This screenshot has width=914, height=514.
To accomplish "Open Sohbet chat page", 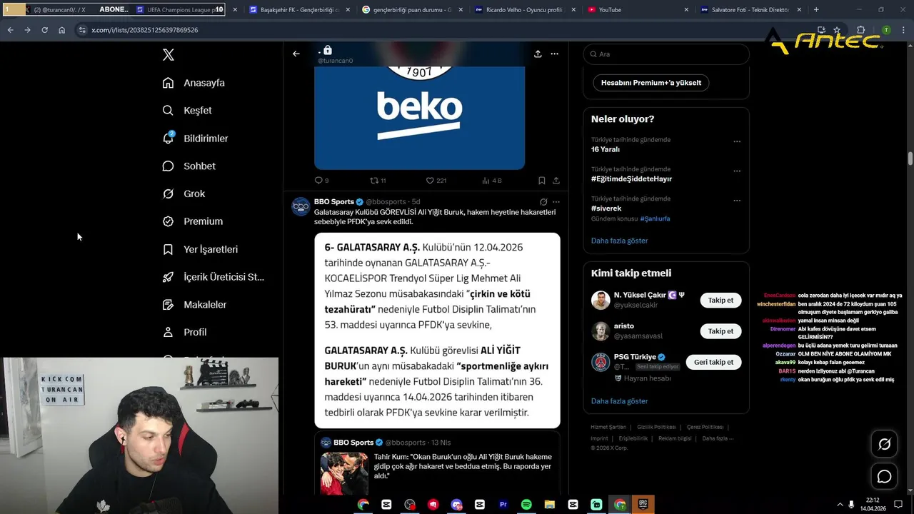I will coord(189,166).
